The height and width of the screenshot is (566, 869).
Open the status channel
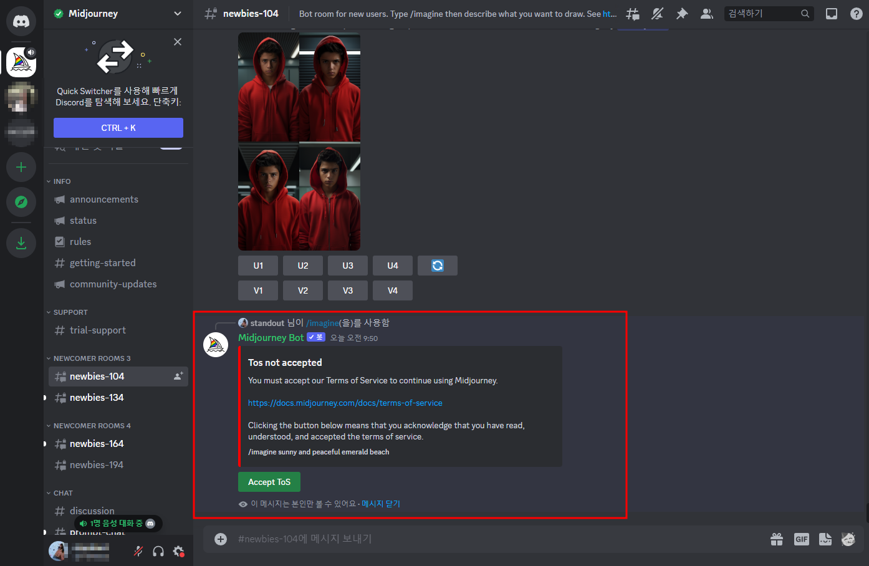118,221
